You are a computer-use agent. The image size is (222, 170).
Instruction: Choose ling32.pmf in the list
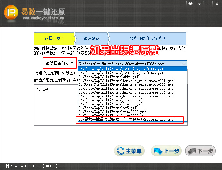pyautogui.click(x=132, y=104)
